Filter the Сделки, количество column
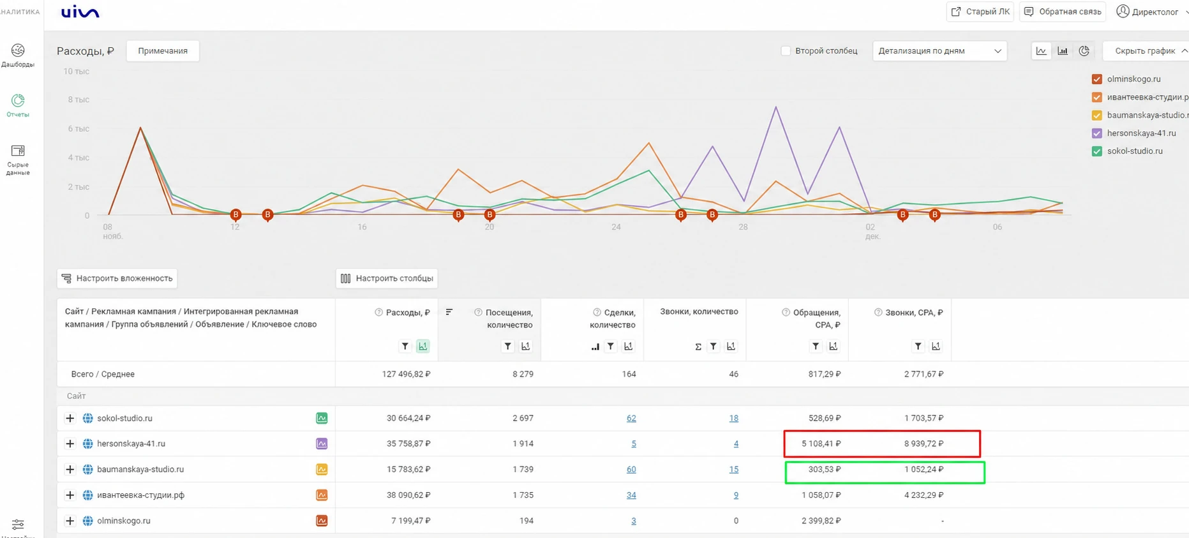 click(611, 347)
